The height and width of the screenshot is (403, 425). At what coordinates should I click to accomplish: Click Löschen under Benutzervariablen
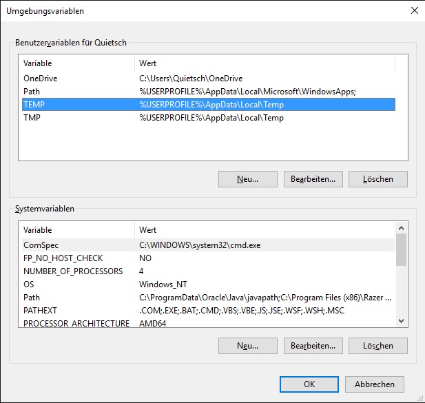[378, 179]
